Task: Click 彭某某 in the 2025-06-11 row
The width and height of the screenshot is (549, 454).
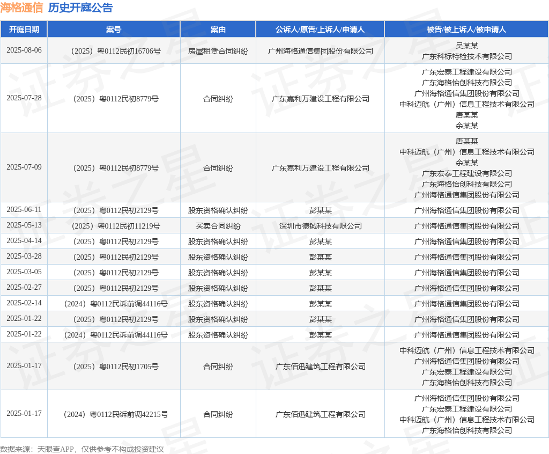Action: click(x=320, y=210)
